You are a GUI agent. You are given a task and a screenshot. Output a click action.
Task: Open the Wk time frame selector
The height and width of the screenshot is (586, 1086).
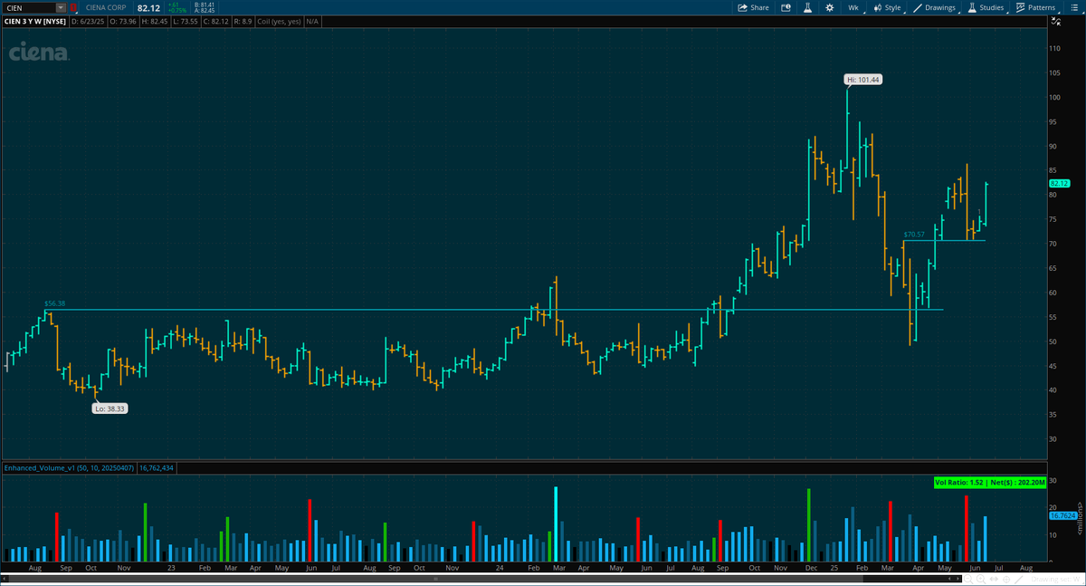click(x=853, y=7)
